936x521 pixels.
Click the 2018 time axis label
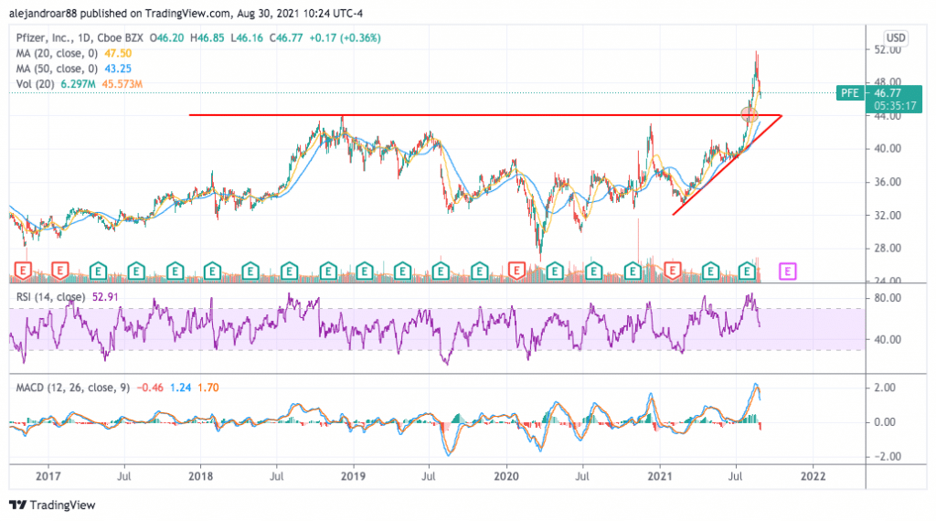[x=200, y=476]
